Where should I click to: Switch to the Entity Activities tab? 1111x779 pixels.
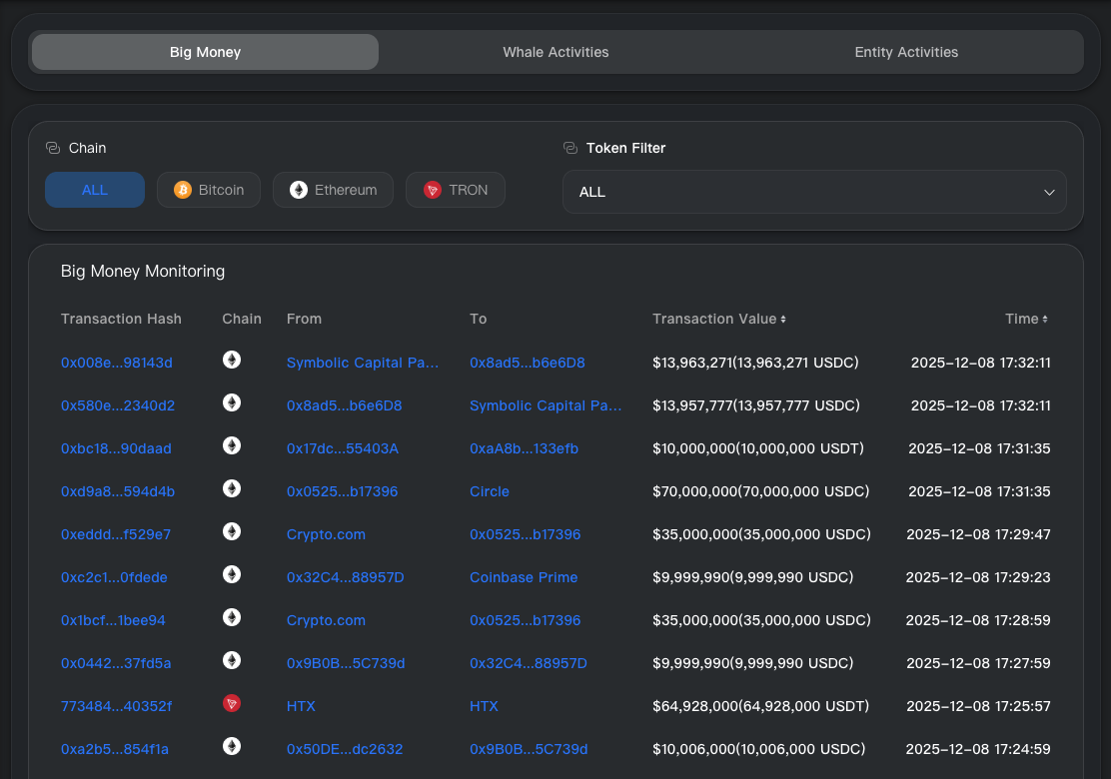pyautogui.click(x=906, y=51)
